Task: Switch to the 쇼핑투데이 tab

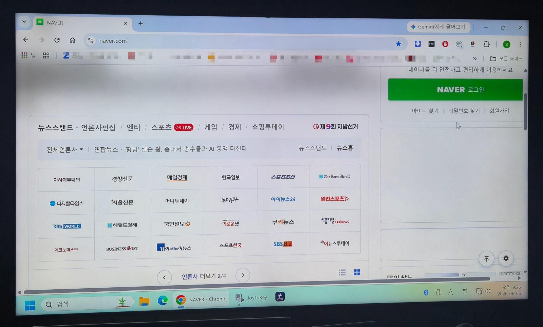Action: point(268,127)
